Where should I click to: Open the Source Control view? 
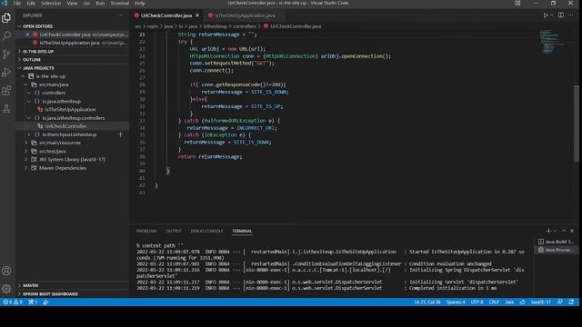(6, 54)
